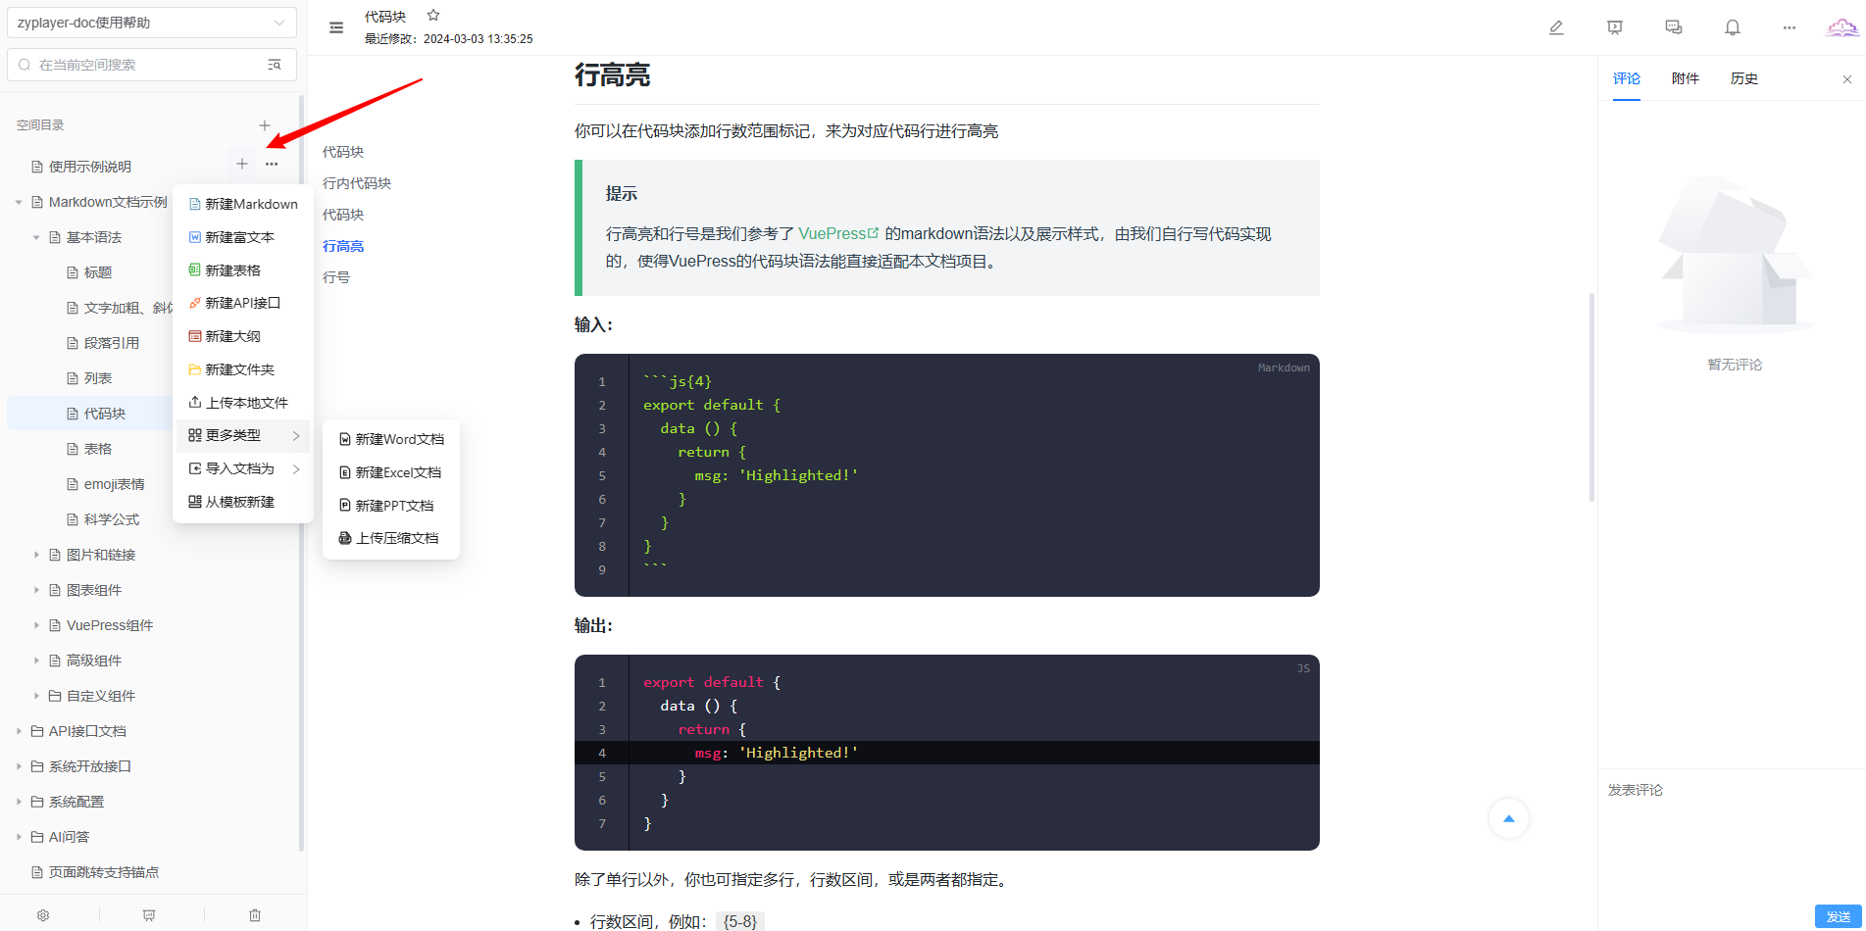Collapse the Markdown文档示例 tree node arrow
This screenshot has width=1866, height=931.
click(19, 202)
